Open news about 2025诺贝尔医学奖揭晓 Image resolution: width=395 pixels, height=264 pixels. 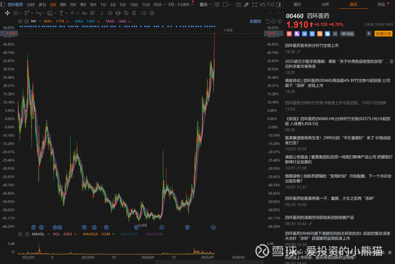point(339,64)
